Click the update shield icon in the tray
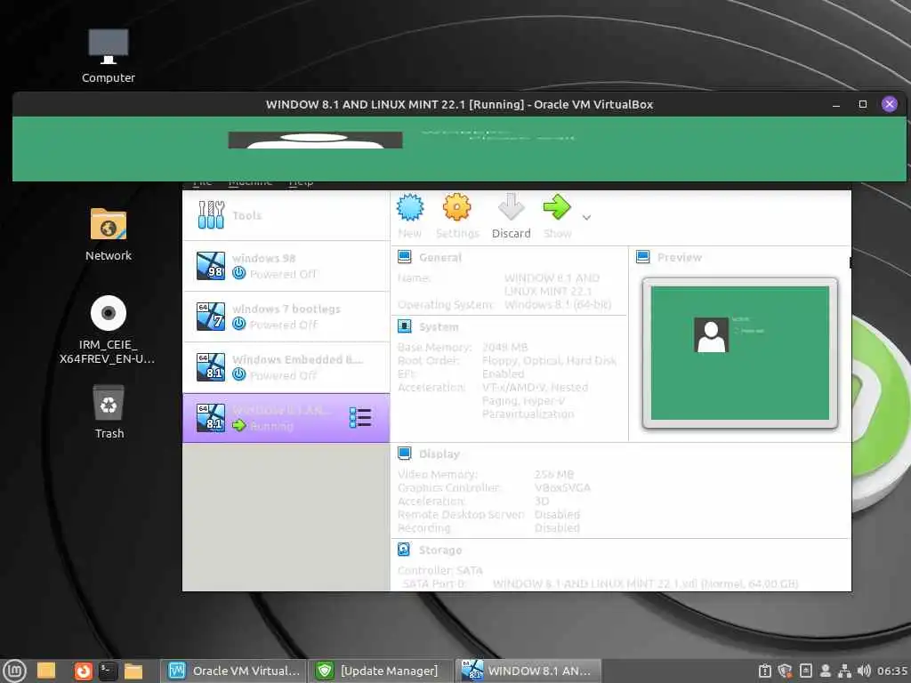Screen dimensions: 911x683 785,671
